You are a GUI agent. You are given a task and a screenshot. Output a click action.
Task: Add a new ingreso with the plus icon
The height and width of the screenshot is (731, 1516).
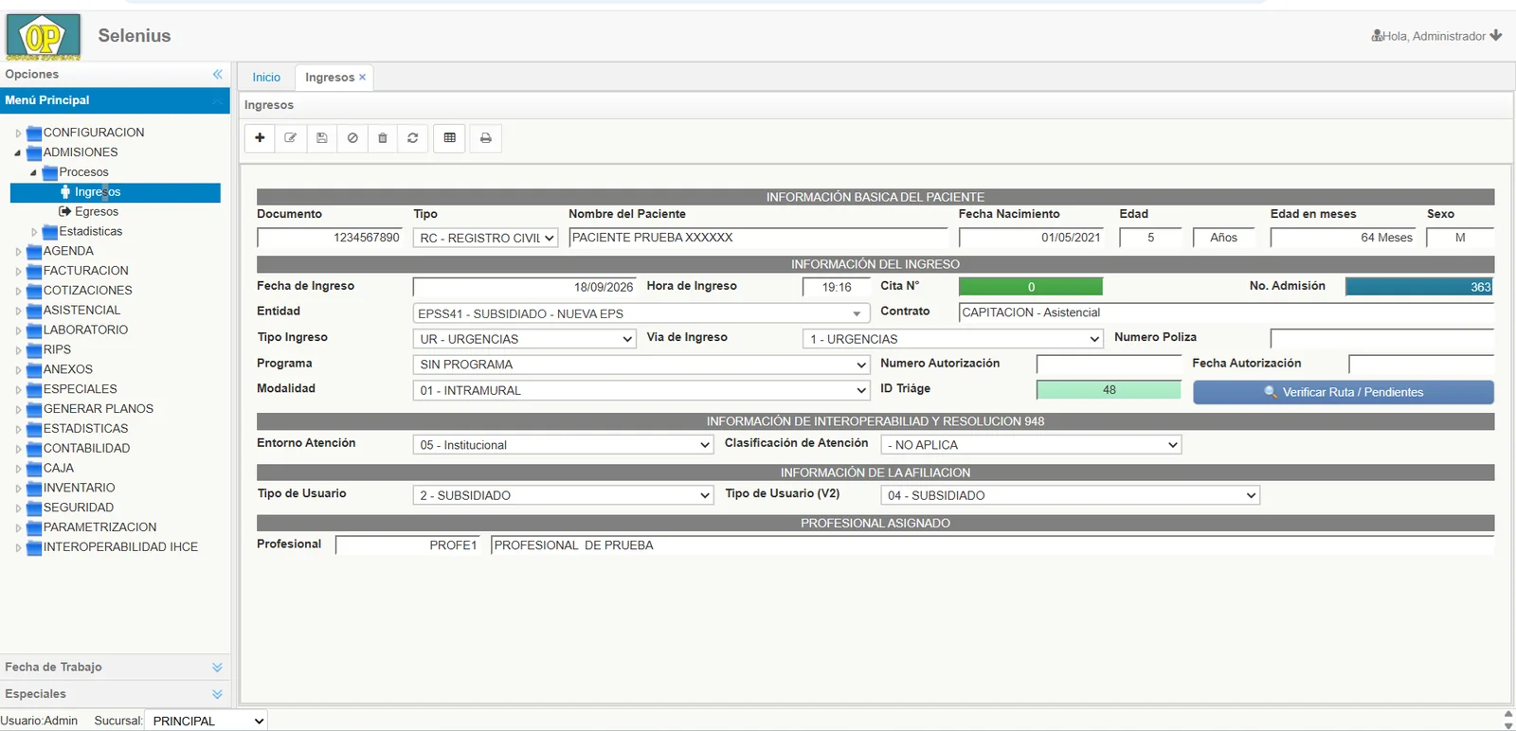pos(260,138)
